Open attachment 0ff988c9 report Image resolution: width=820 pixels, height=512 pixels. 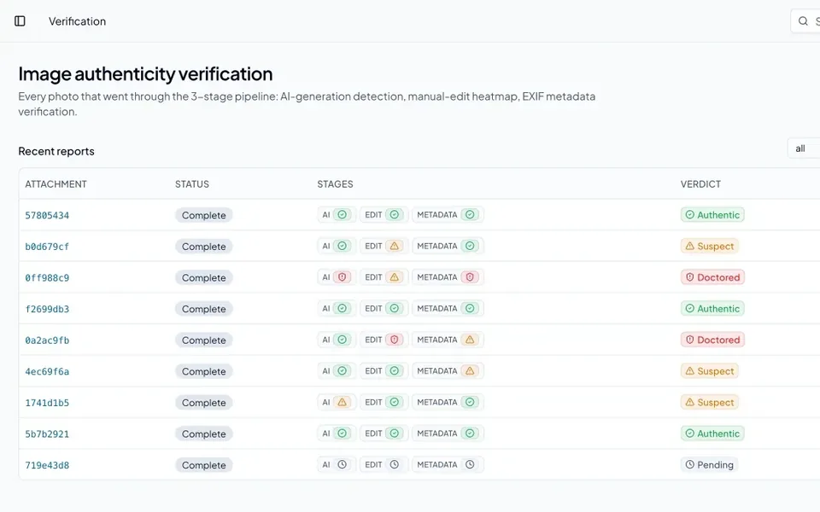pyautogui.click(x=47, y=278)
